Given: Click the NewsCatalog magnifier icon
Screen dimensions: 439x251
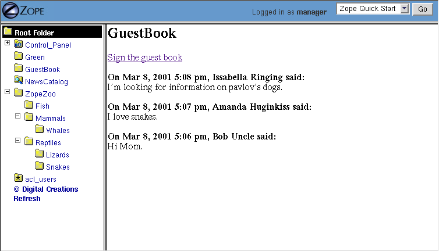Looking at the screenshot, I should tap(18, 81).
